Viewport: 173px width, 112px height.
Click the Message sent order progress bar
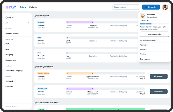[80, 89]
